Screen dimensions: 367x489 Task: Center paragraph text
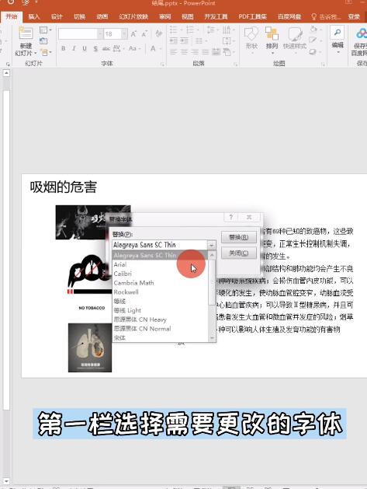185,52
